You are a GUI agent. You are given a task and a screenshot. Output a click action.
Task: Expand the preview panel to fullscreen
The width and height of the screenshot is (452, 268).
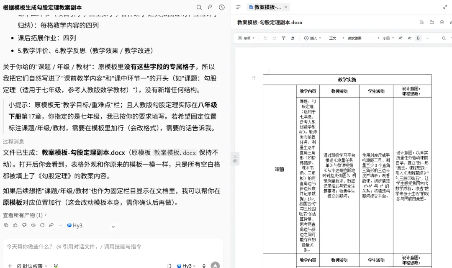445,7
